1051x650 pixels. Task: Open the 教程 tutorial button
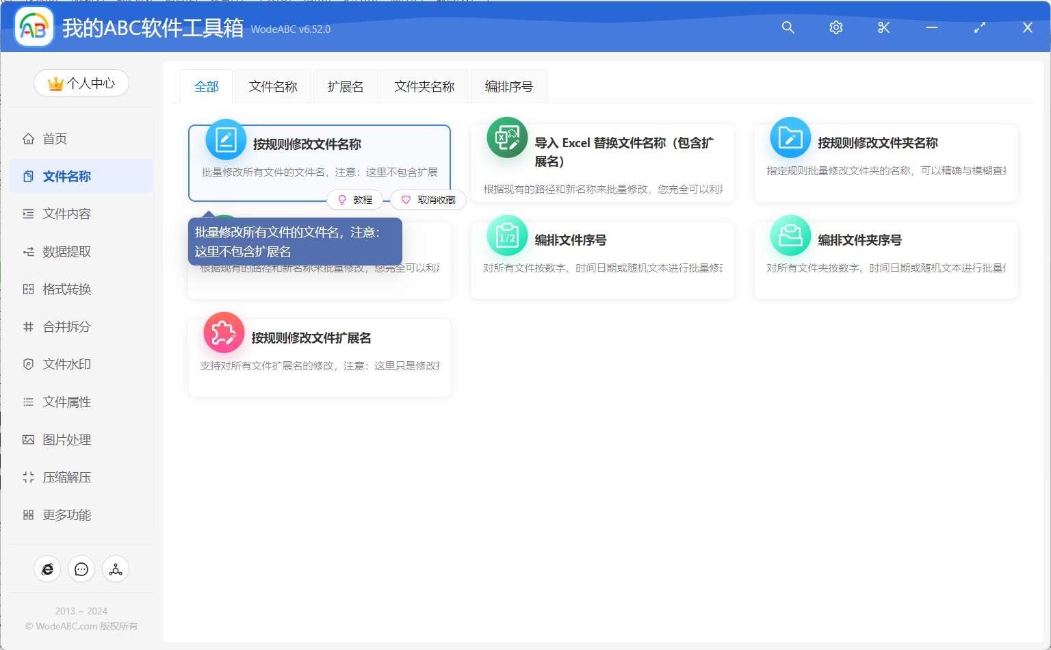355,200
